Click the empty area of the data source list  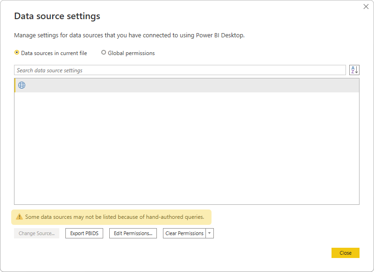(187, 149)
